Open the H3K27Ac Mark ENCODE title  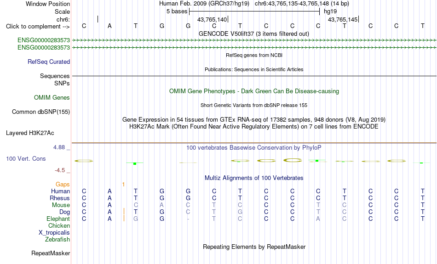pyautogui.click(x=253, y=127)
